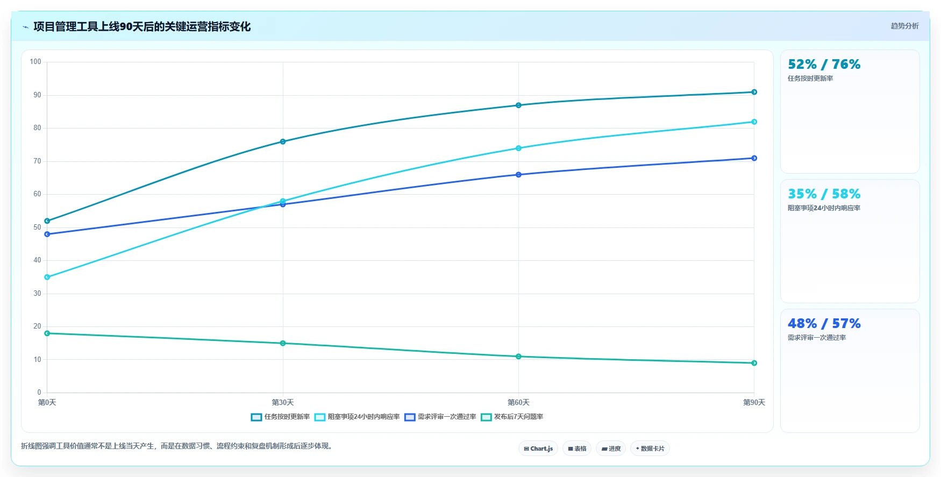941x477 pixels.
Task: Click the 第0天 x-axis label
Action: (47, 402)
